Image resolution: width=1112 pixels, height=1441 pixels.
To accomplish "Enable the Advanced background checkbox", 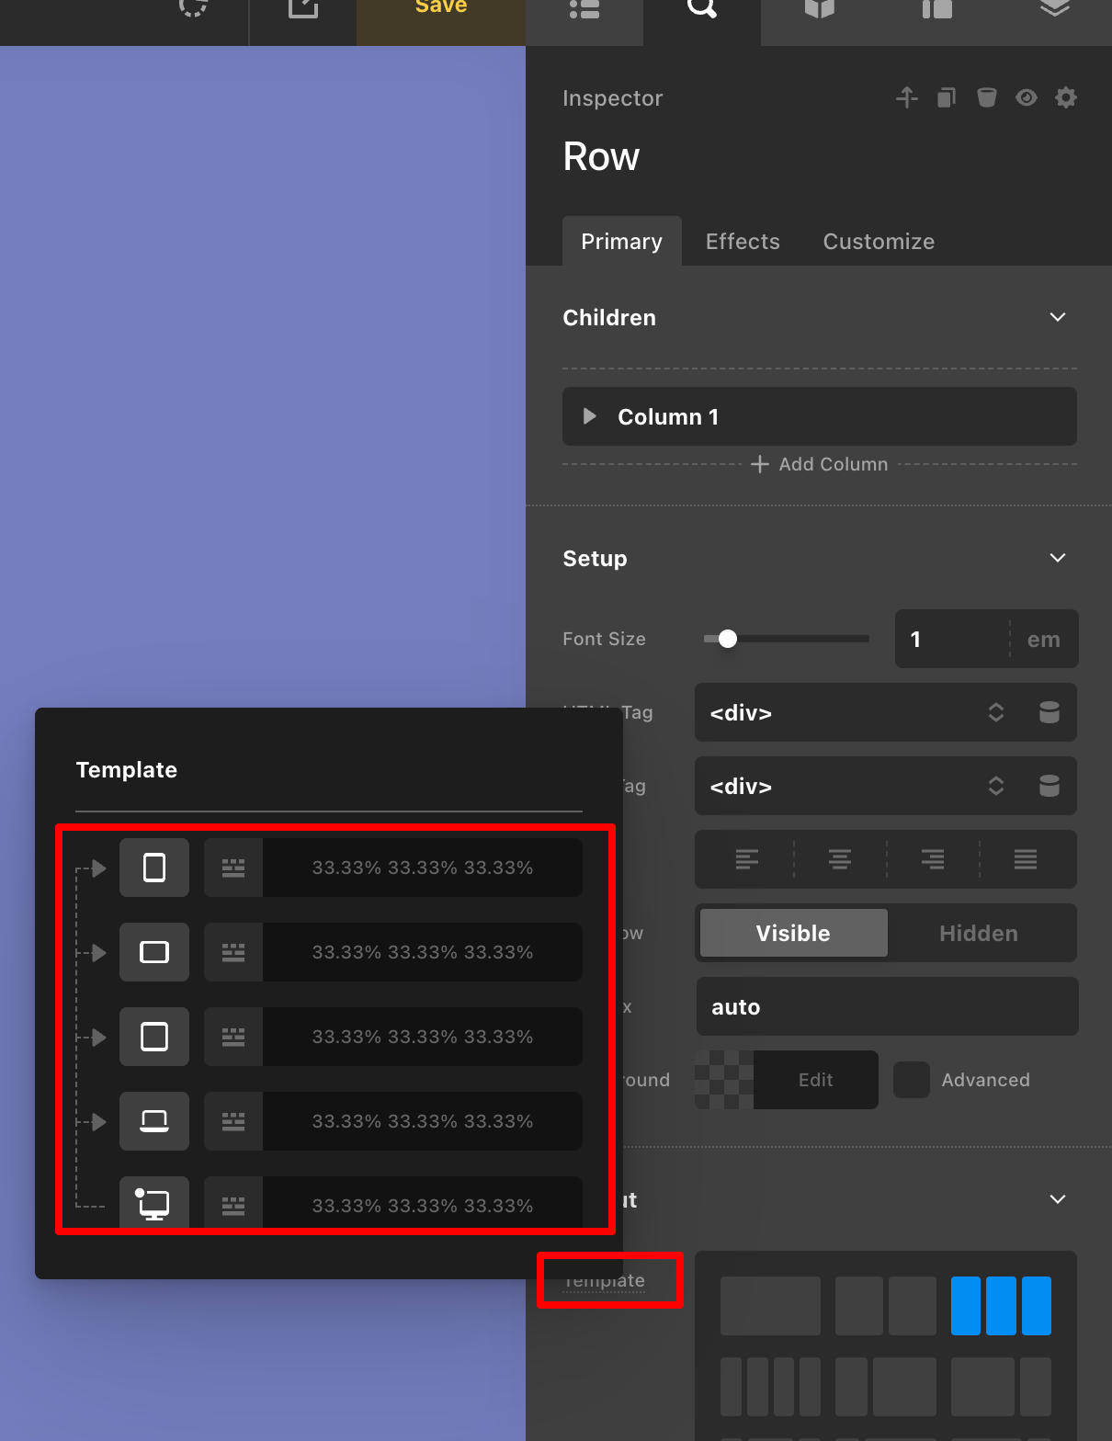I will click(x=912, y=1080).
